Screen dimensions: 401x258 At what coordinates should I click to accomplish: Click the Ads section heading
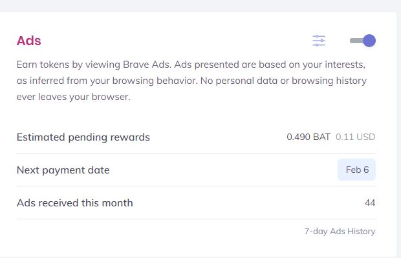tap(29, 41)
